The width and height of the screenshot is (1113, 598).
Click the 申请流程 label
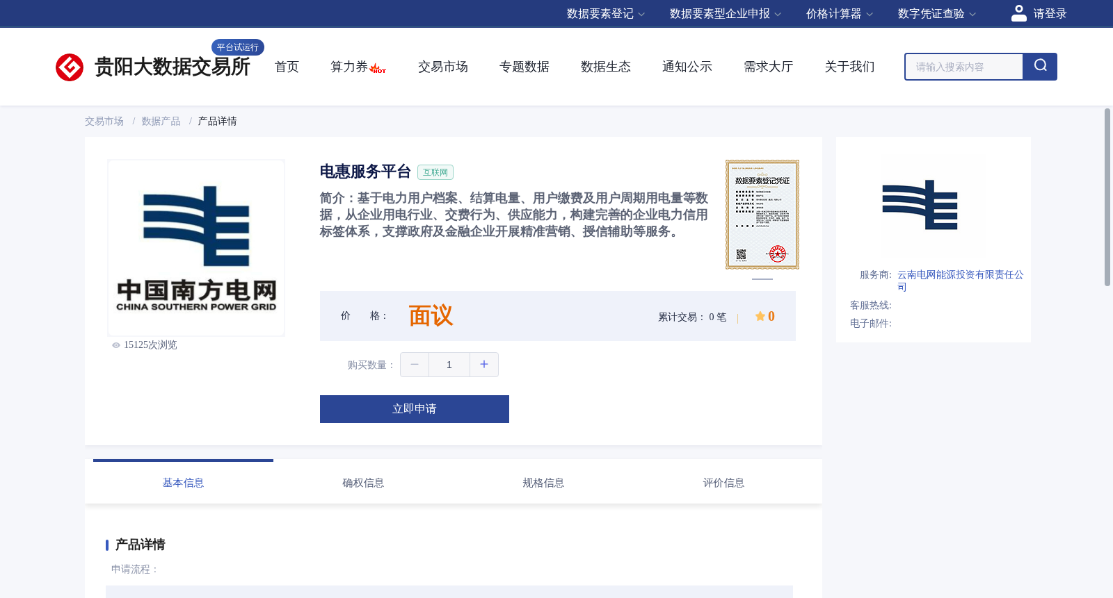(x=134, y=570)
